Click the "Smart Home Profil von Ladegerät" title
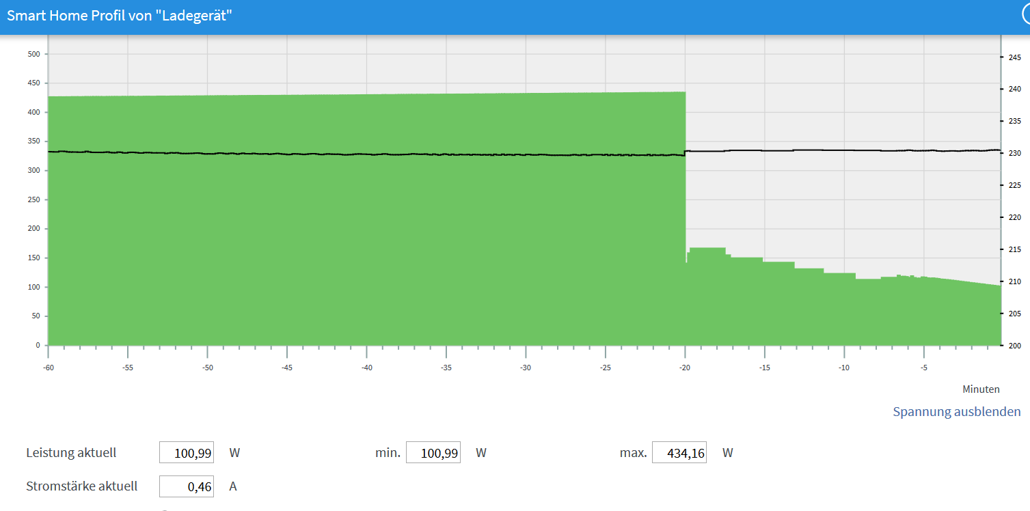The image size is (1030, 511). click(x=120, y=16)
